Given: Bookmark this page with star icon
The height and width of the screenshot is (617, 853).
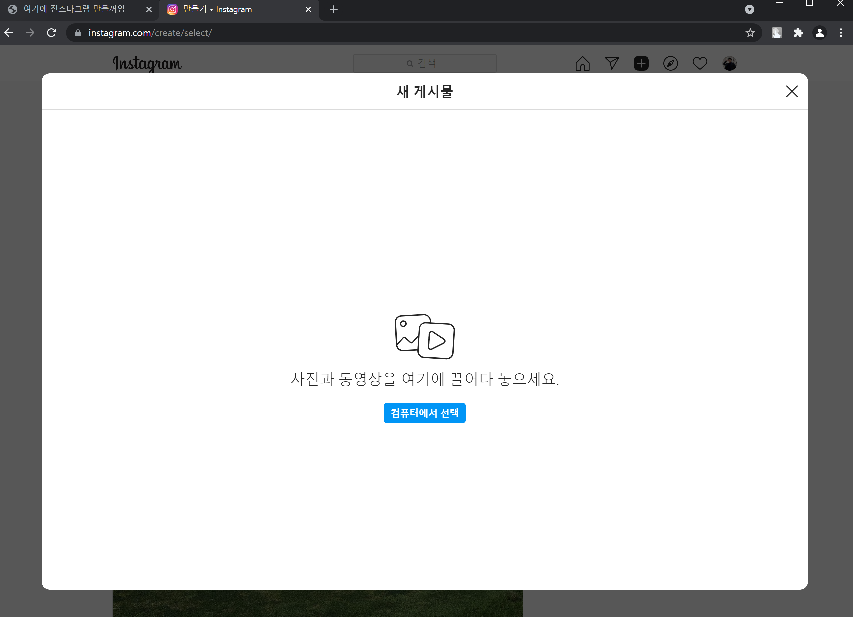Looking at the screenshot, I should click(x=750, y=33).
